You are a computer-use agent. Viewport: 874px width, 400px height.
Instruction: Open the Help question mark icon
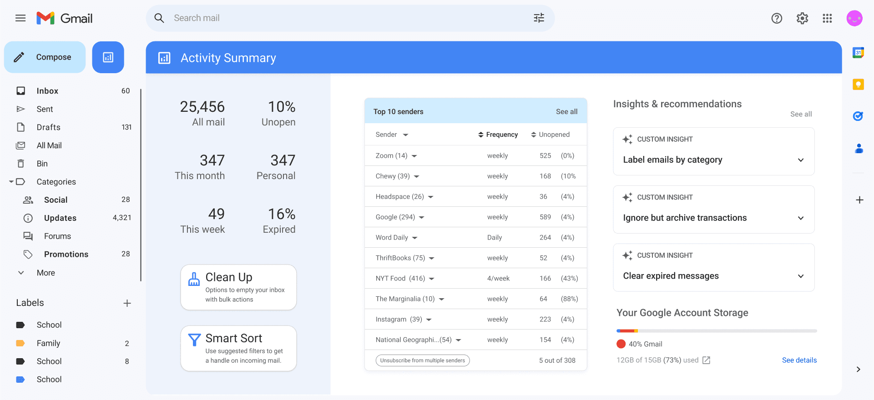coord(777,18)
